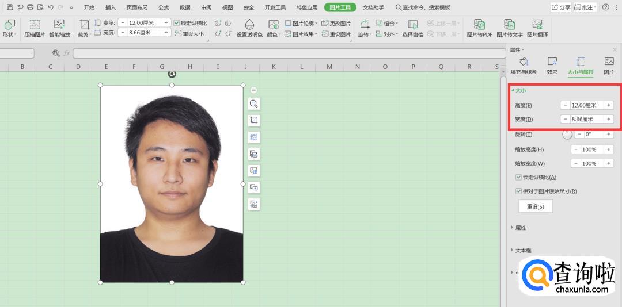Click the 智能缩放 smart zoom icon
The height and width of the screenshot is (307, 622).
point(59,25)
